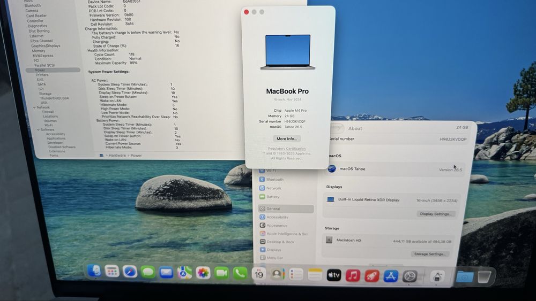Screen dimensions: 536x301
Task: Select Wi-Fi under Network in System Information
Action: tap(49, 125)
